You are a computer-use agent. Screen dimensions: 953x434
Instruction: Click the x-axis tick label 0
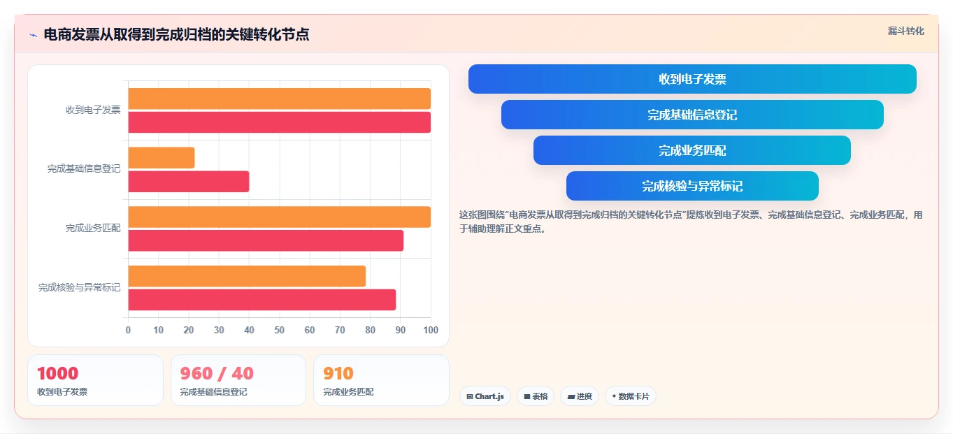pos(128,330)
